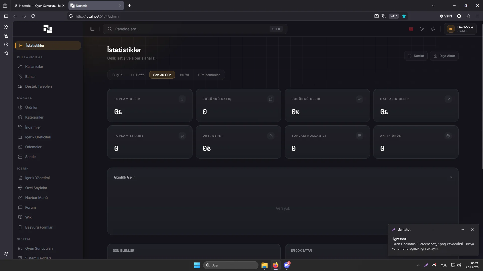This screenshot has height=271, width=483.
Task: Switch to the Tüm Zamanlar tab
Action: coord(209,75)
